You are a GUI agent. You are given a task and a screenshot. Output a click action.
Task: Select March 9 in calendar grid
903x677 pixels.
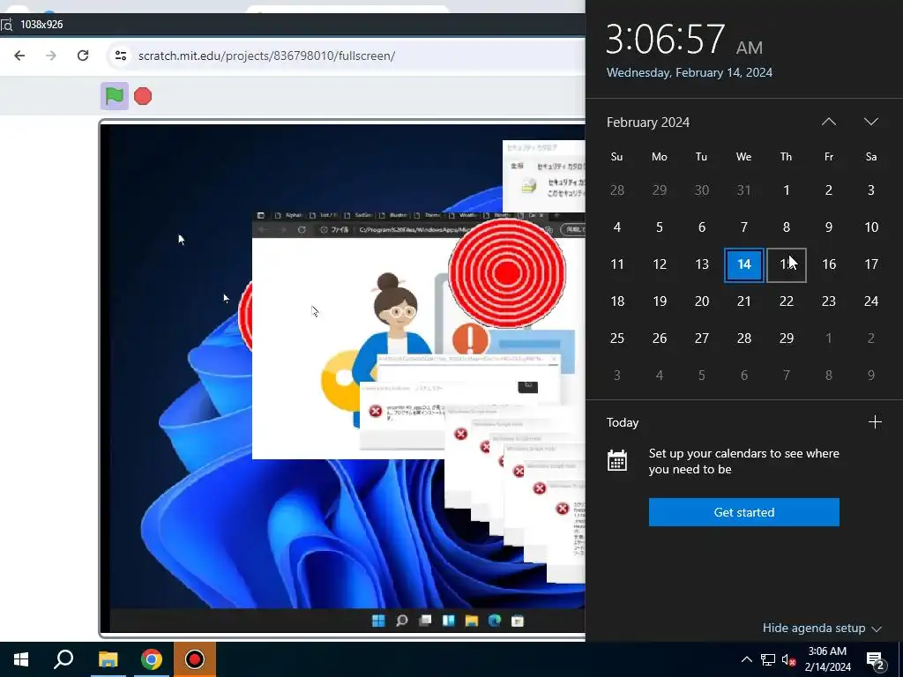[871, 376]
